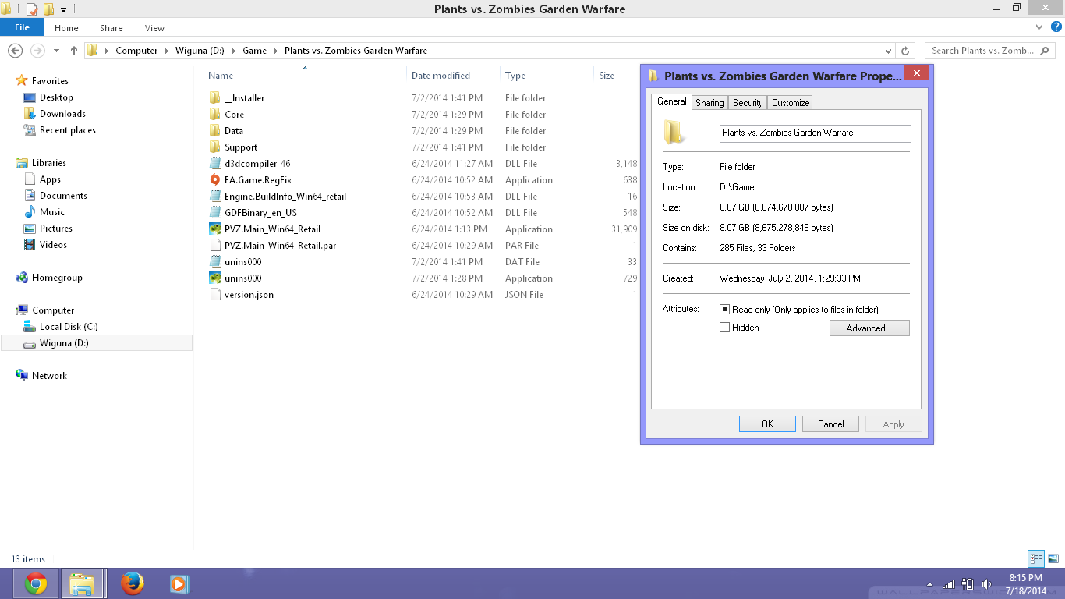This screenshot has height=599, width=1065.
Task: Refresh the current folder view
Action: [x=905, y=51]
